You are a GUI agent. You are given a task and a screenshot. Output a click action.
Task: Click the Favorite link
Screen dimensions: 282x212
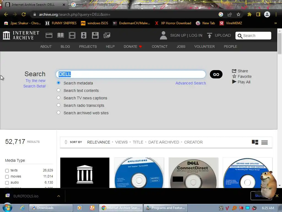242,76
